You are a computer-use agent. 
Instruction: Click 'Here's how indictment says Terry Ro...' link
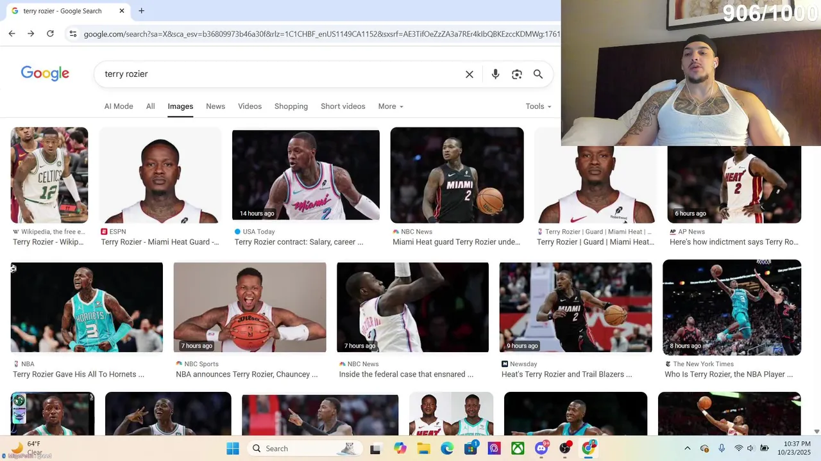click(x=734, y=242)
